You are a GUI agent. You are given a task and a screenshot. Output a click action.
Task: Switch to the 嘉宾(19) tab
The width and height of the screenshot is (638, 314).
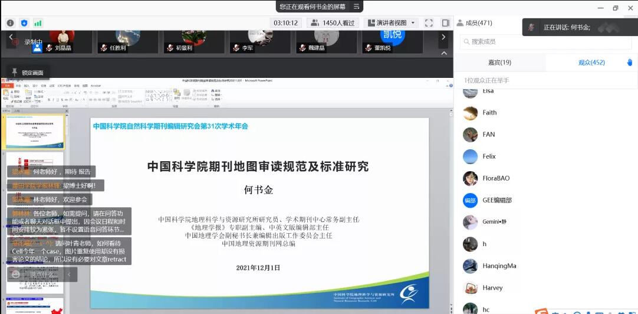point(499,63)
